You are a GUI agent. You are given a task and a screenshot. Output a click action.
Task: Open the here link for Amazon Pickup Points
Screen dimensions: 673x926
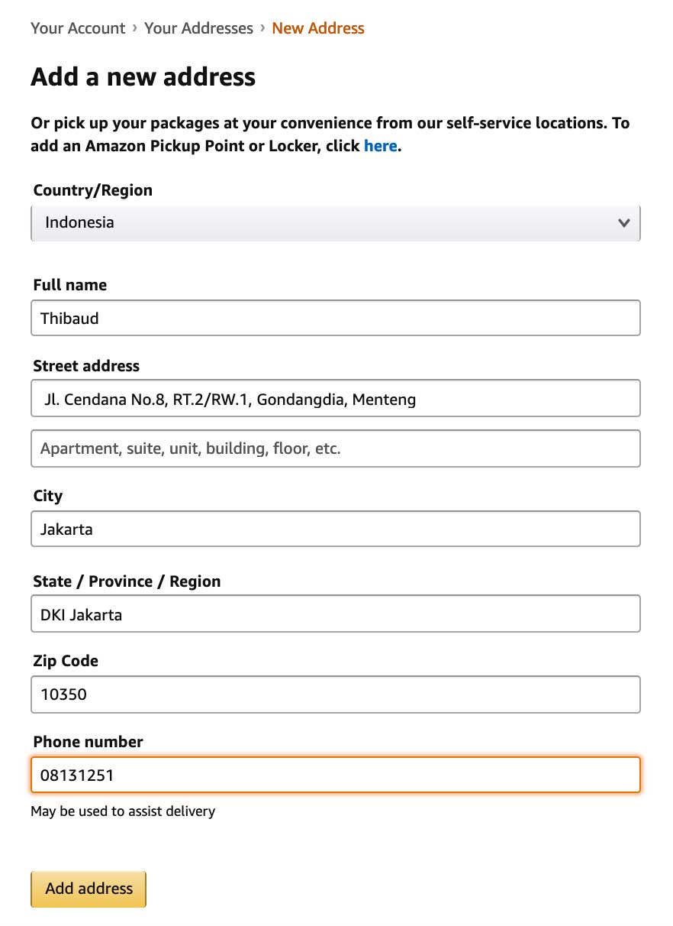pos(380,146)
